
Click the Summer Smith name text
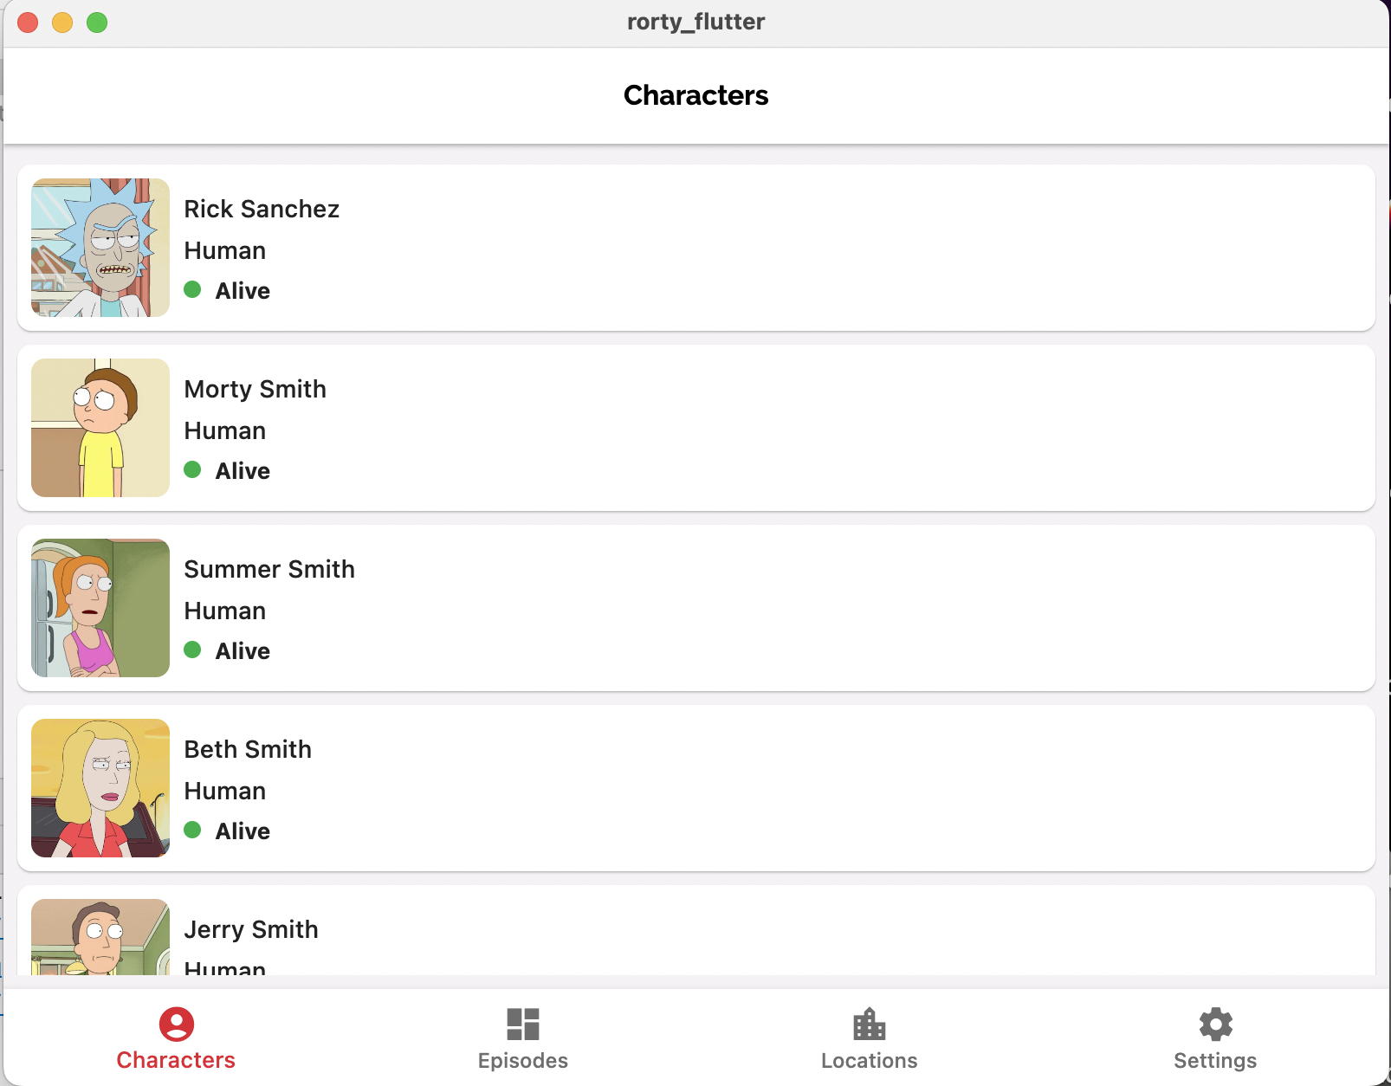[269, 569]
